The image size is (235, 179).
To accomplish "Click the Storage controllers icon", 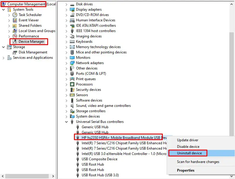I will point(72,111).
